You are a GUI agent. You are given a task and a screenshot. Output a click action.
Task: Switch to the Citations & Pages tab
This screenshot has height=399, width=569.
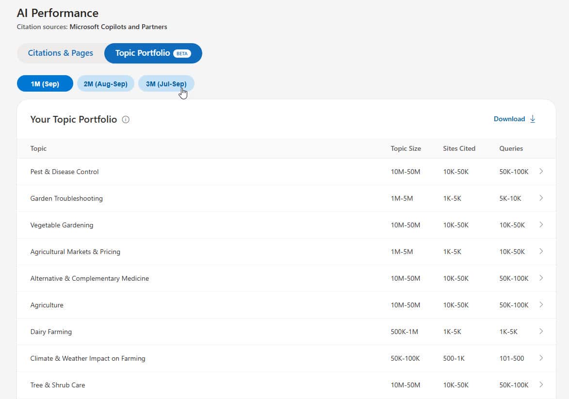click(61, 53)
